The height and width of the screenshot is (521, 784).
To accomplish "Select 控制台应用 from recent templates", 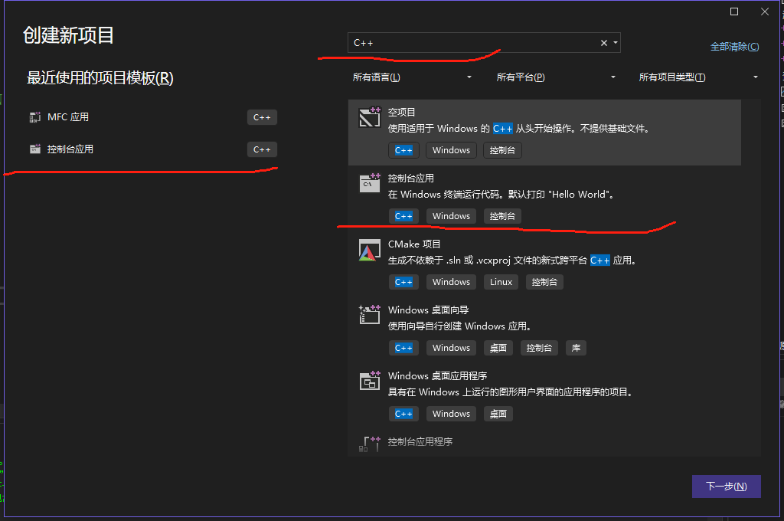I will tap(153, 149).
